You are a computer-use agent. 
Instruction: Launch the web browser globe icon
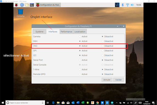[x=22, y=5]
